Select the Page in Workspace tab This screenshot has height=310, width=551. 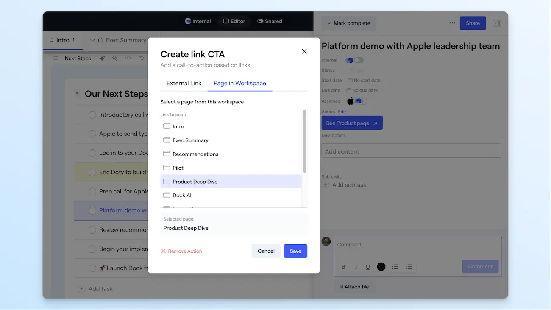[240, 83]
